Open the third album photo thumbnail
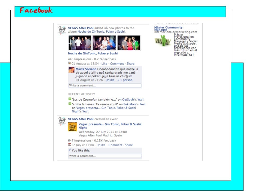Image resolution: width=271 pixels, height=191 pixels. (x=129, y=43)
